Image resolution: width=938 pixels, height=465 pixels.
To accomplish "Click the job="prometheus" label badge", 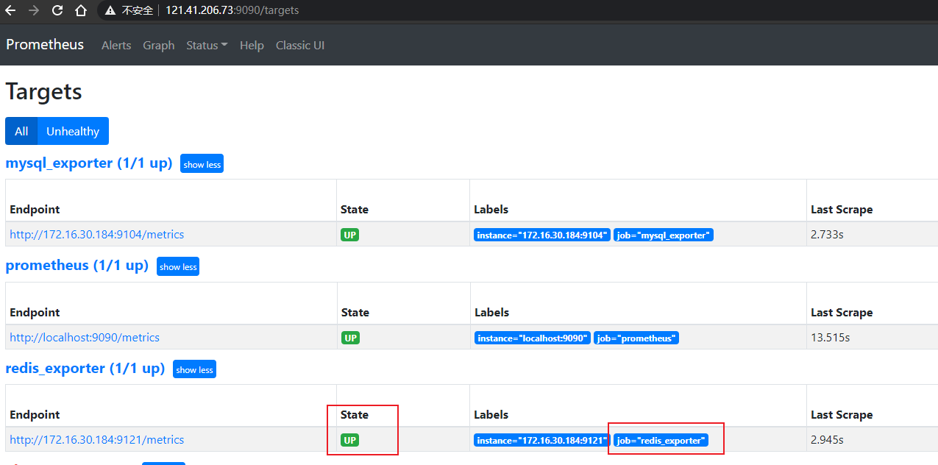I will (636, 338).
